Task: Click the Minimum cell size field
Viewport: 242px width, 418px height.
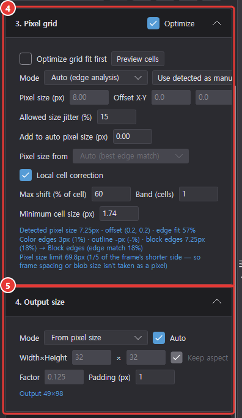Action: click(x=119, y=214)
